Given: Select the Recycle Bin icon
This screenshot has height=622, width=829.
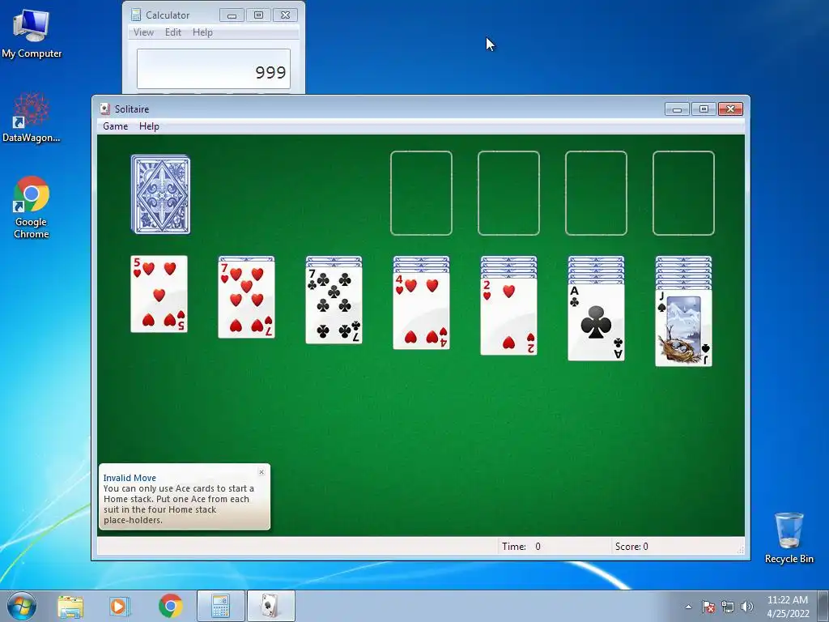Looking at the screenshot, I should [x=789, y=538].
